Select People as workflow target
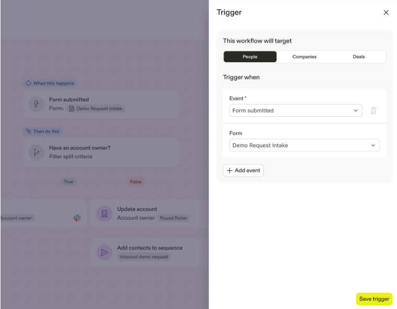Screen dimensions: 397x309 coord(250,57)
